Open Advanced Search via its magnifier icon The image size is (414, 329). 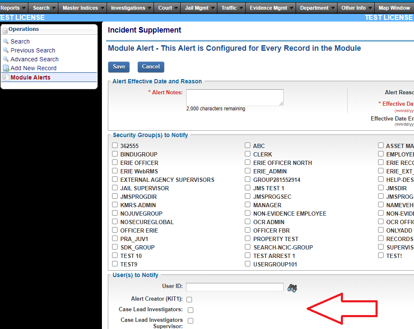click(x=7, y=59)
